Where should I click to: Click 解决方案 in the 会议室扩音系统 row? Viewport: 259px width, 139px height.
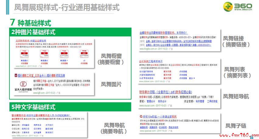167,72
